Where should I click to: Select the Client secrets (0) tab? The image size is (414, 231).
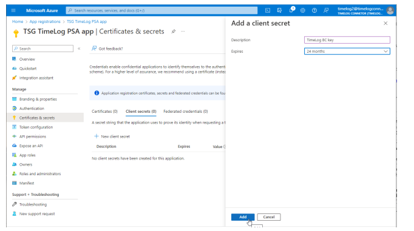click(x=141, y=112)
